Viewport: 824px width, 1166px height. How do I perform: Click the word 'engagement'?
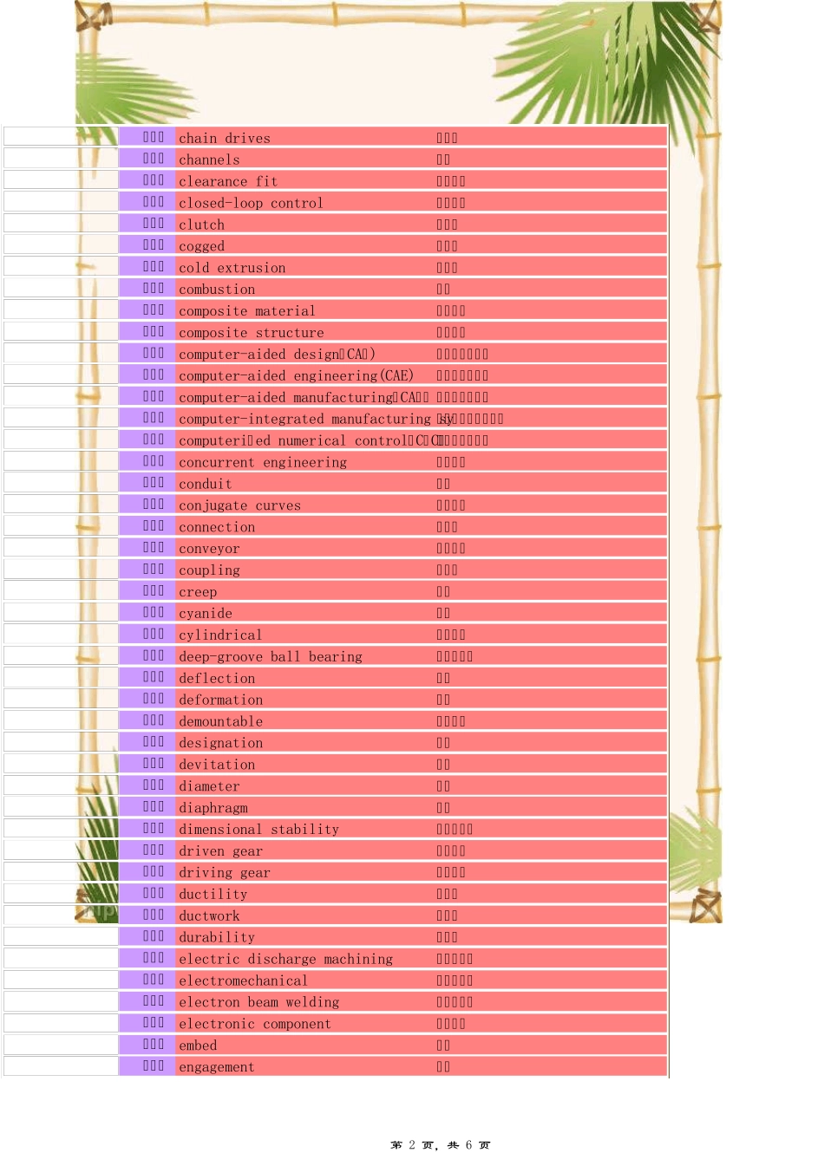[217, 1067]
